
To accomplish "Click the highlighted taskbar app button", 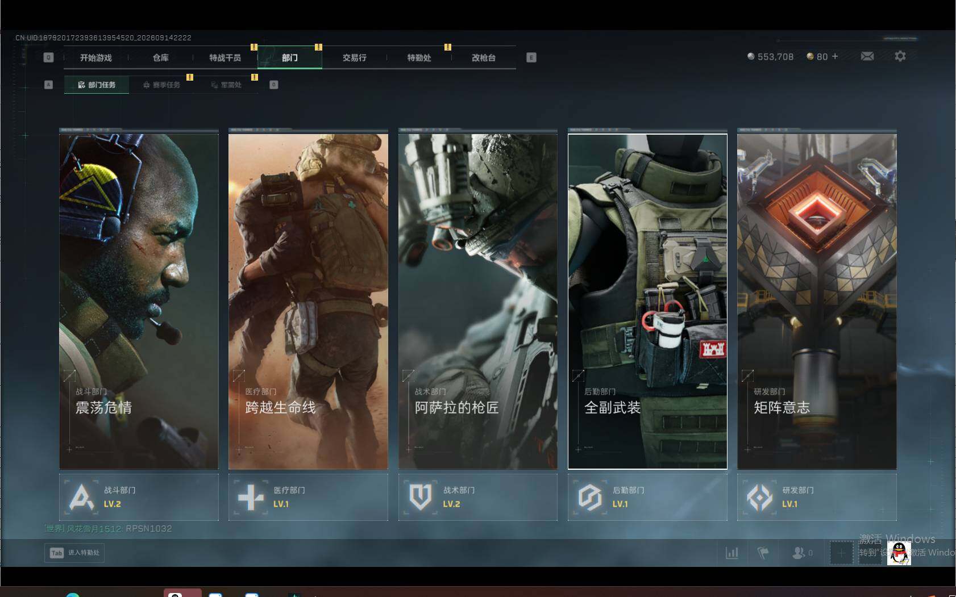I will (x=182, y=593).
